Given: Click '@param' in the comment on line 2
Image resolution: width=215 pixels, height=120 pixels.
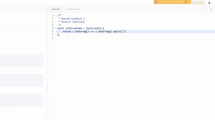Looking at the screenshot, I should (x=66, y=19).
